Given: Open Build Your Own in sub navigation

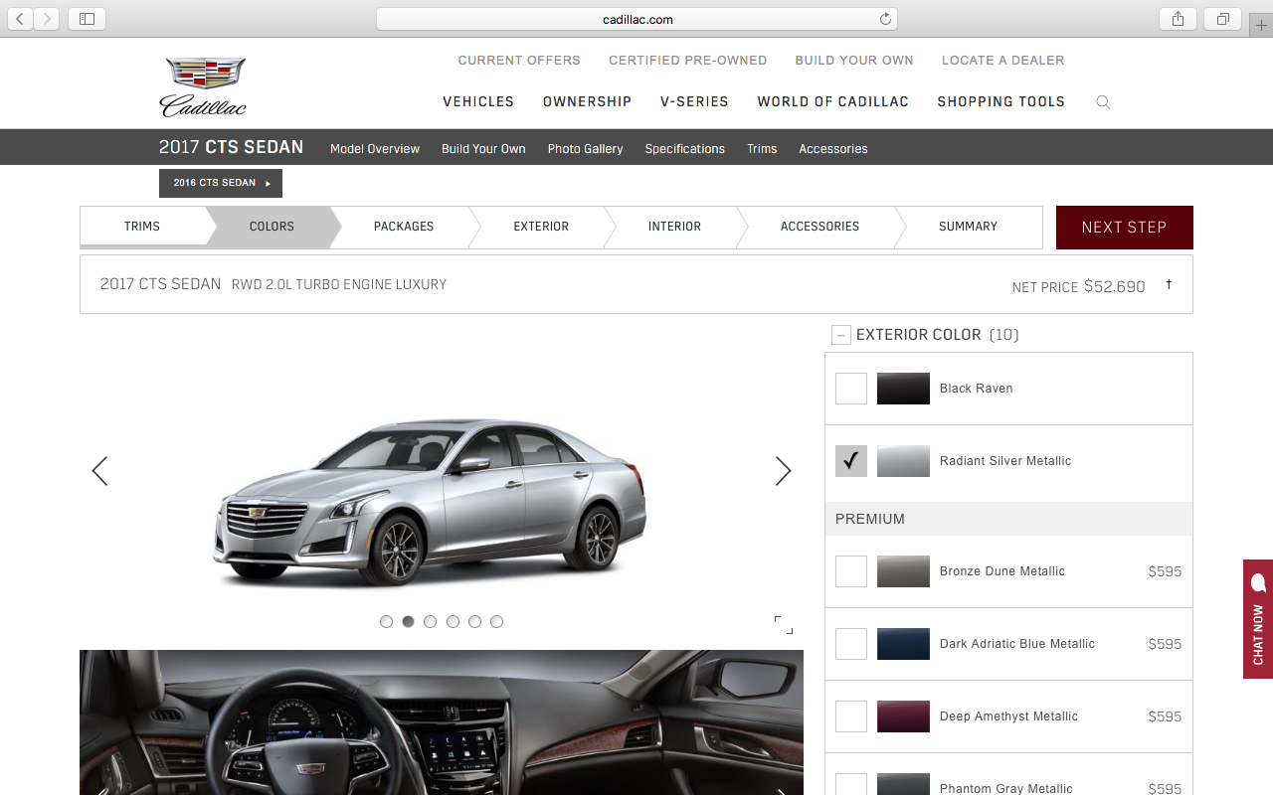Looking at the screenshot, I should click(x=483, y=149).
